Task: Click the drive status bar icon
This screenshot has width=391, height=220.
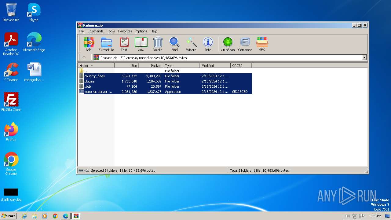Action: tap(81, 170)
